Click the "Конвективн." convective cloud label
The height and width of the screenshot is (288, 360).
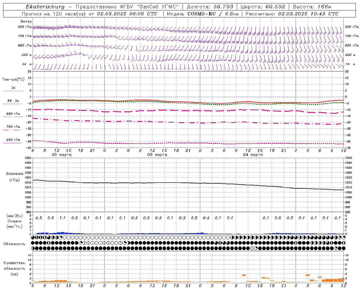[x=14, y=263]
